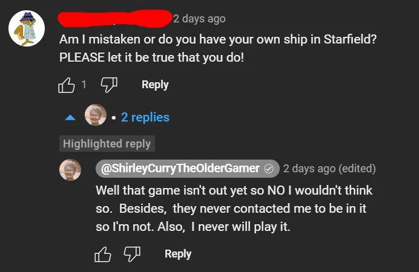Open the top comment's 2 days ago timestamp
This screenshot has width=419, height=272.
(x=199, y=19)
